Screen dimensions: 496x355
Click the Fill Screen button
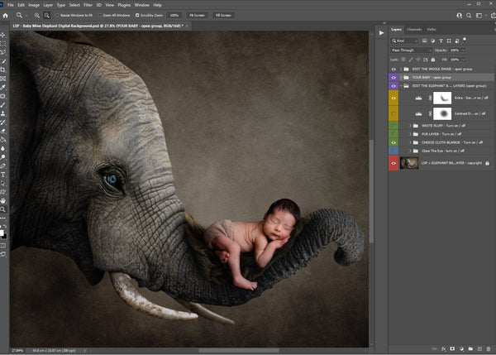click(223, 15)
